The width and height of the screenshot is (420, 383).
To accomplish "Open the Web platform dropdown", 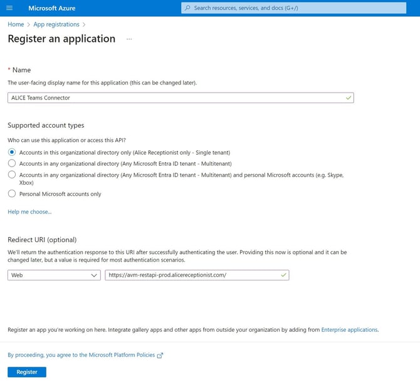I will pos(54,275).
